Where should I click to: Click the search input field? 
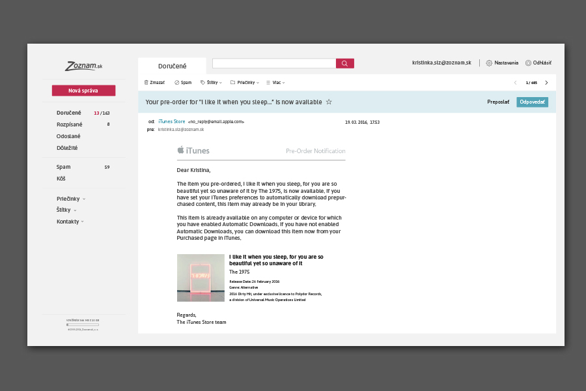[273, 63]
